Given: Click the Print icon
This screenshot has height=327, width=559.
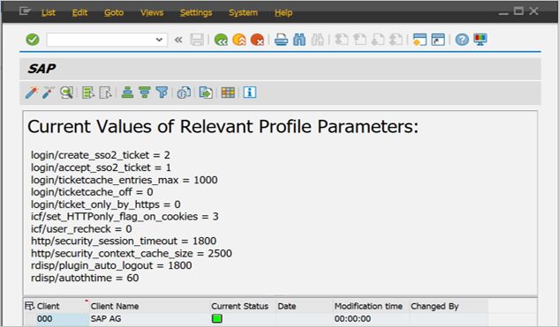Looking at the screenshot, I should pyautogui.click(x=282, y=40).
